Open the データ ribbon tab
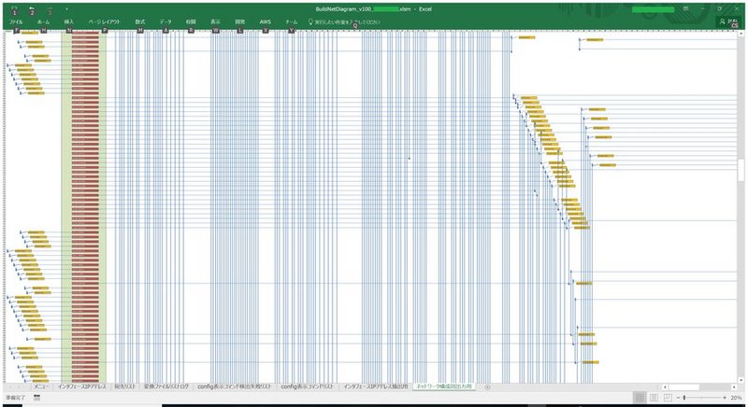The height and width of the screenshot is (407, 748). (x=165, y=21)
